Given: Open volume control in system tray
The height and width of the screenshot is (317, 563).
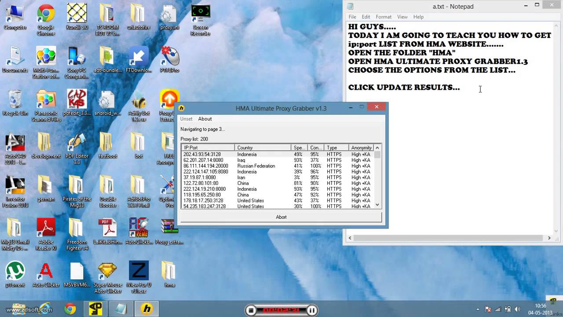Looking at the screenshot, I should (517, 310).
